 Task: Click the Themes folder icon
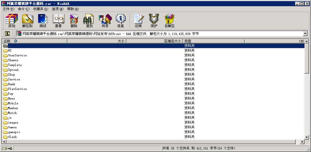tap(5, 60)
